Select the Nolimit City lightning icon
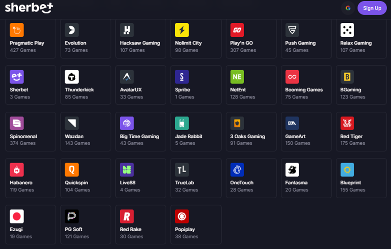Image resolution: width=391 pixels, height=249 pixels. (182, 30)
